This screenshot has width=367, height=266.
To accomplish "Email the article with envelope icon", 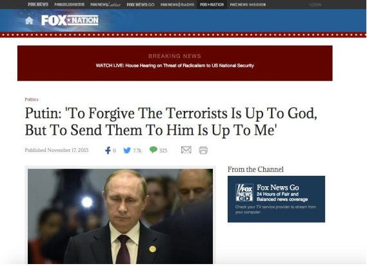I will [186, 150].
